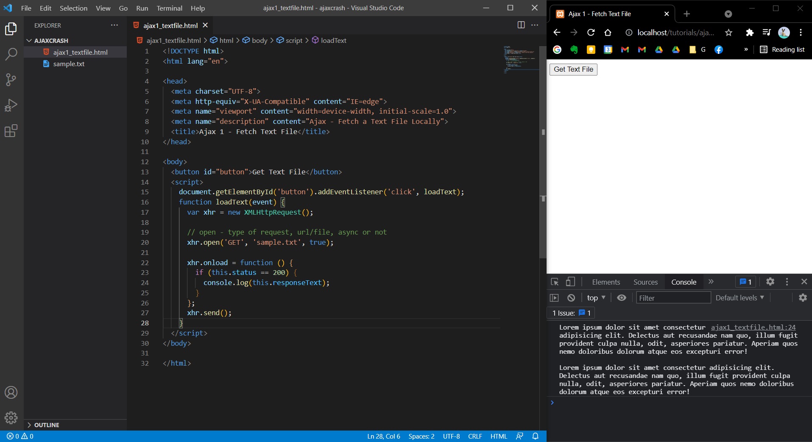The height and width of the screenshot is (442, 812).
Task: Click the notifications bell in status bar
Action: pos(535,436)
